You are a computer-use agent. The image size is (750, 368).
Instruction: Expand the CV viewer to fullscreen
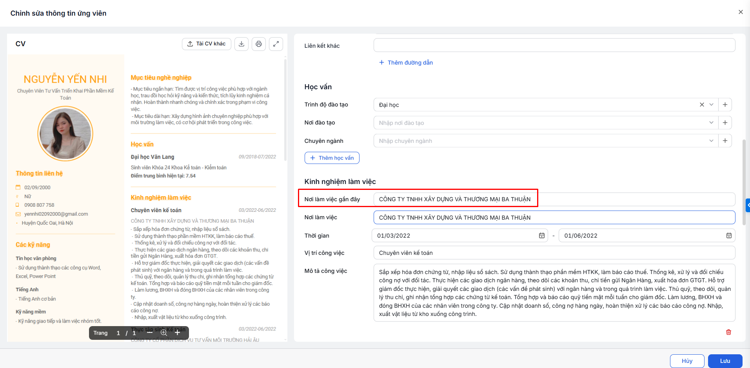tap(276, 44)
